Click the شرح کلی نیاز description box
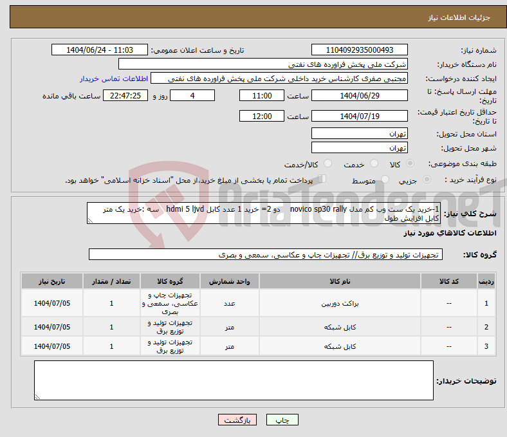Screen dimensions: 507x437 (x=264, y=214)
